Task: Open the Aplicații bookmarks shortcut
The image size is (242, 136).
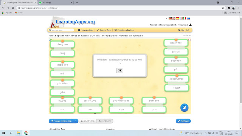Action: point(7,12)
